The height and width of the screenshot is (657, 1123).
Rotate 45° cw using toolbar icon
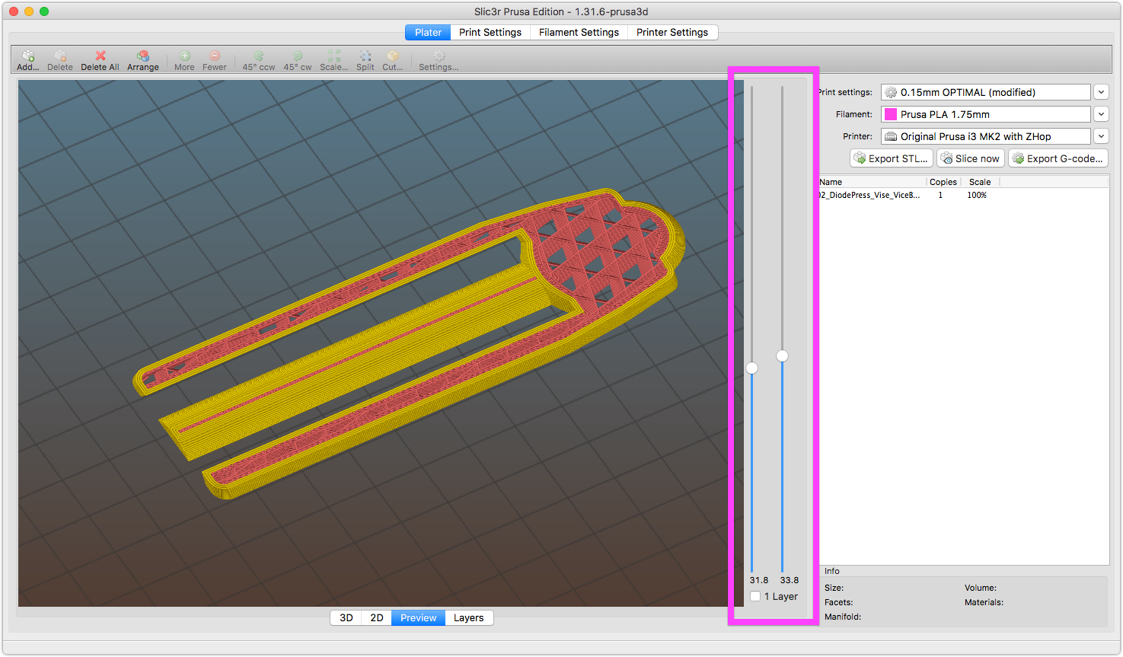click(298, 56)
